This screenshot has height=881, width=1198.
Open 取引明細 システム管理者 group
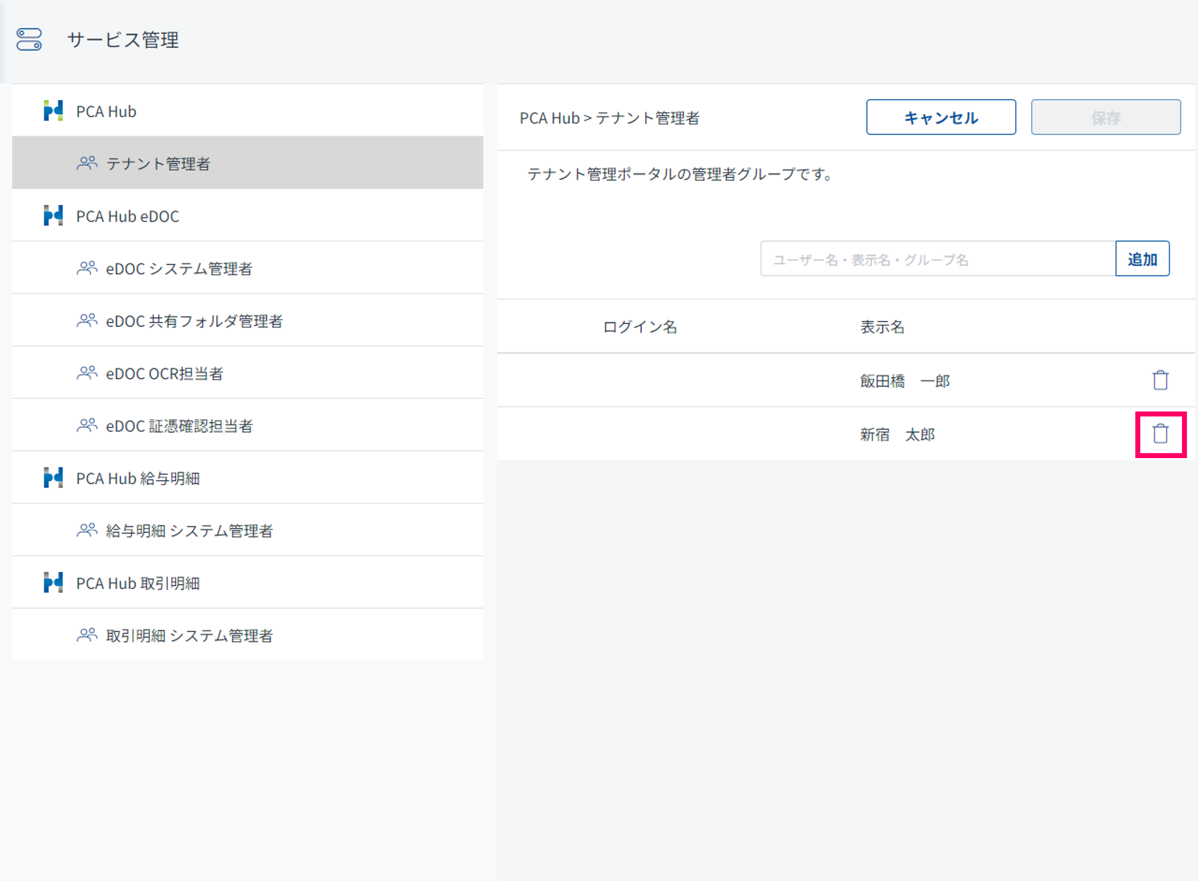(189, 635)
